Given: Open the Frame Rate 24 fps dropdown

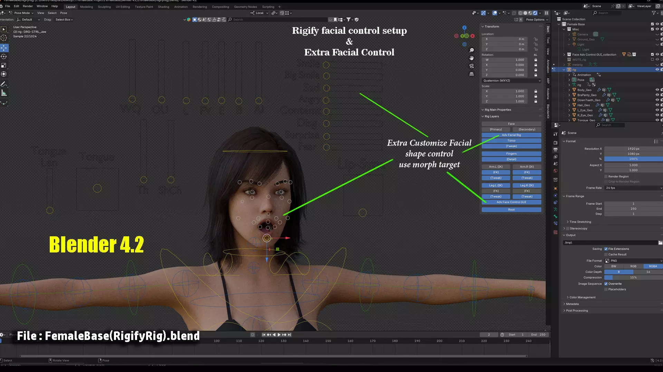Looking at the screenshot, I should (x=633, y=188).
